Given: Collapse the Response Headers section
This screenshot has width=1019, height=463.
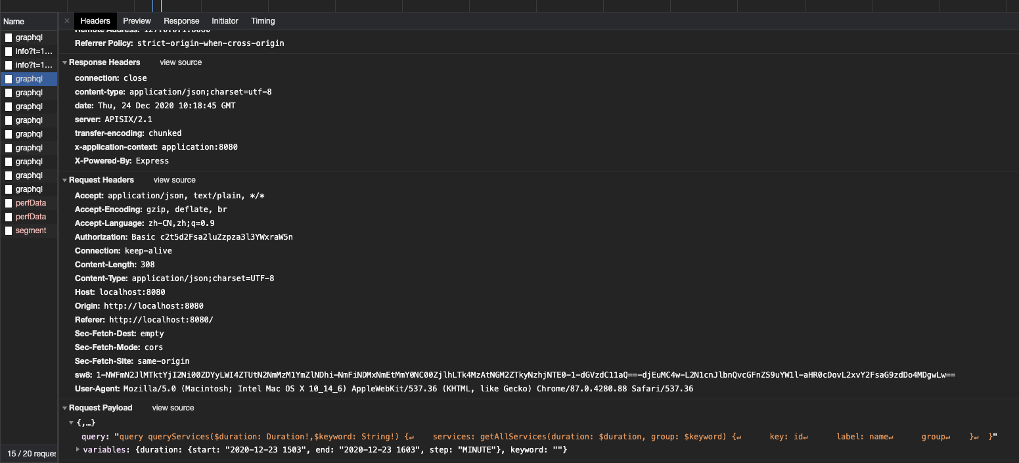Looking at the screenshot, I should (x=65, y=62).
